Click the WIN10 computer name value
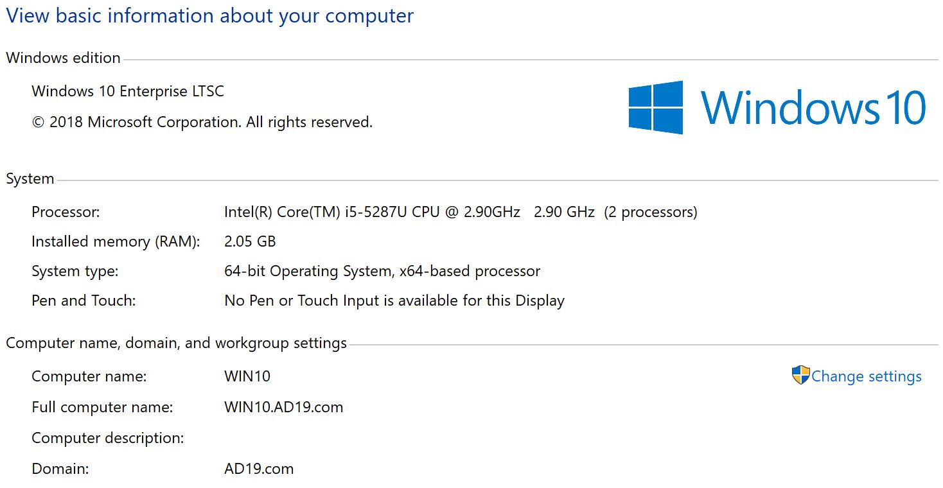 pyautogui.click(x=247, y=376)
